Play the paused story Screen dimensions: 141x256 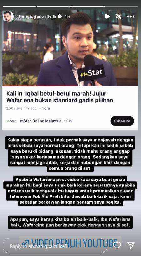[x=107, y=16]
